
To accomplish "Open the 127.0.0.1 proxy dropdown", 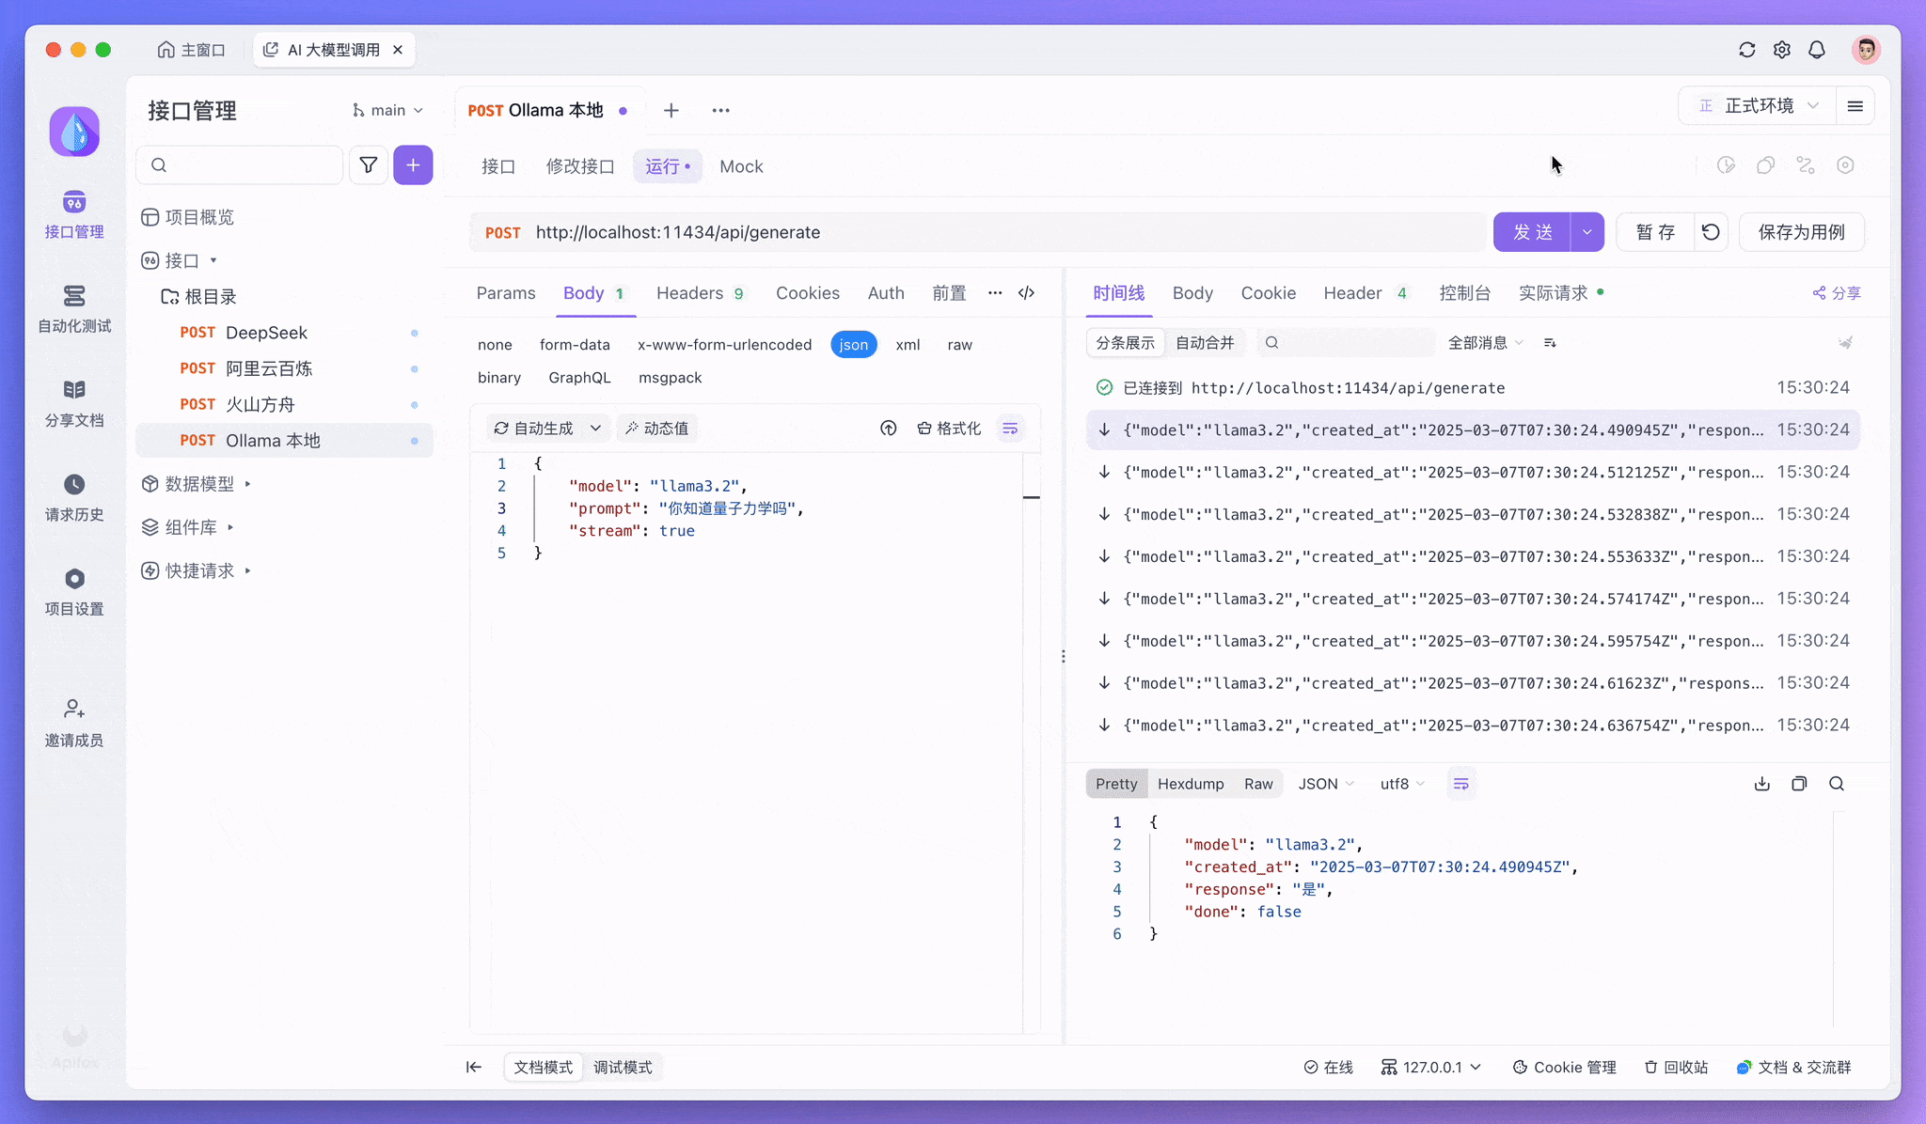I will tap(1430, 1067).
